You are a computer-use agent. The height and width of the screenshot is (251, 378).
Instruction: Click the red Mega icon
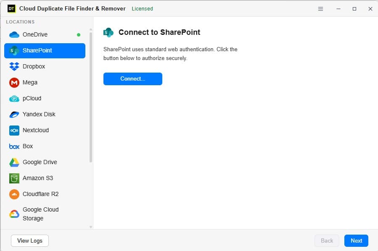(x=14, y=83)
